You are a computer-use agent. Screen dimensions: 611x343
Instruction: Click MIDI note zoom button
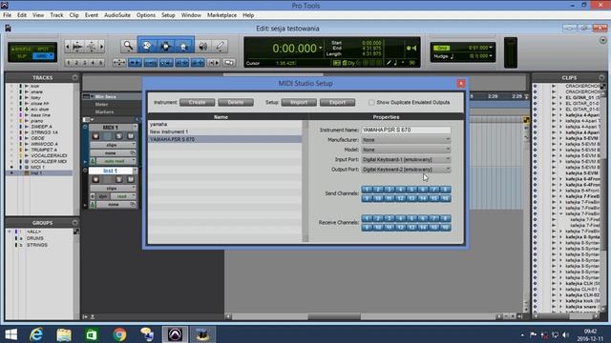coord(92,47)
